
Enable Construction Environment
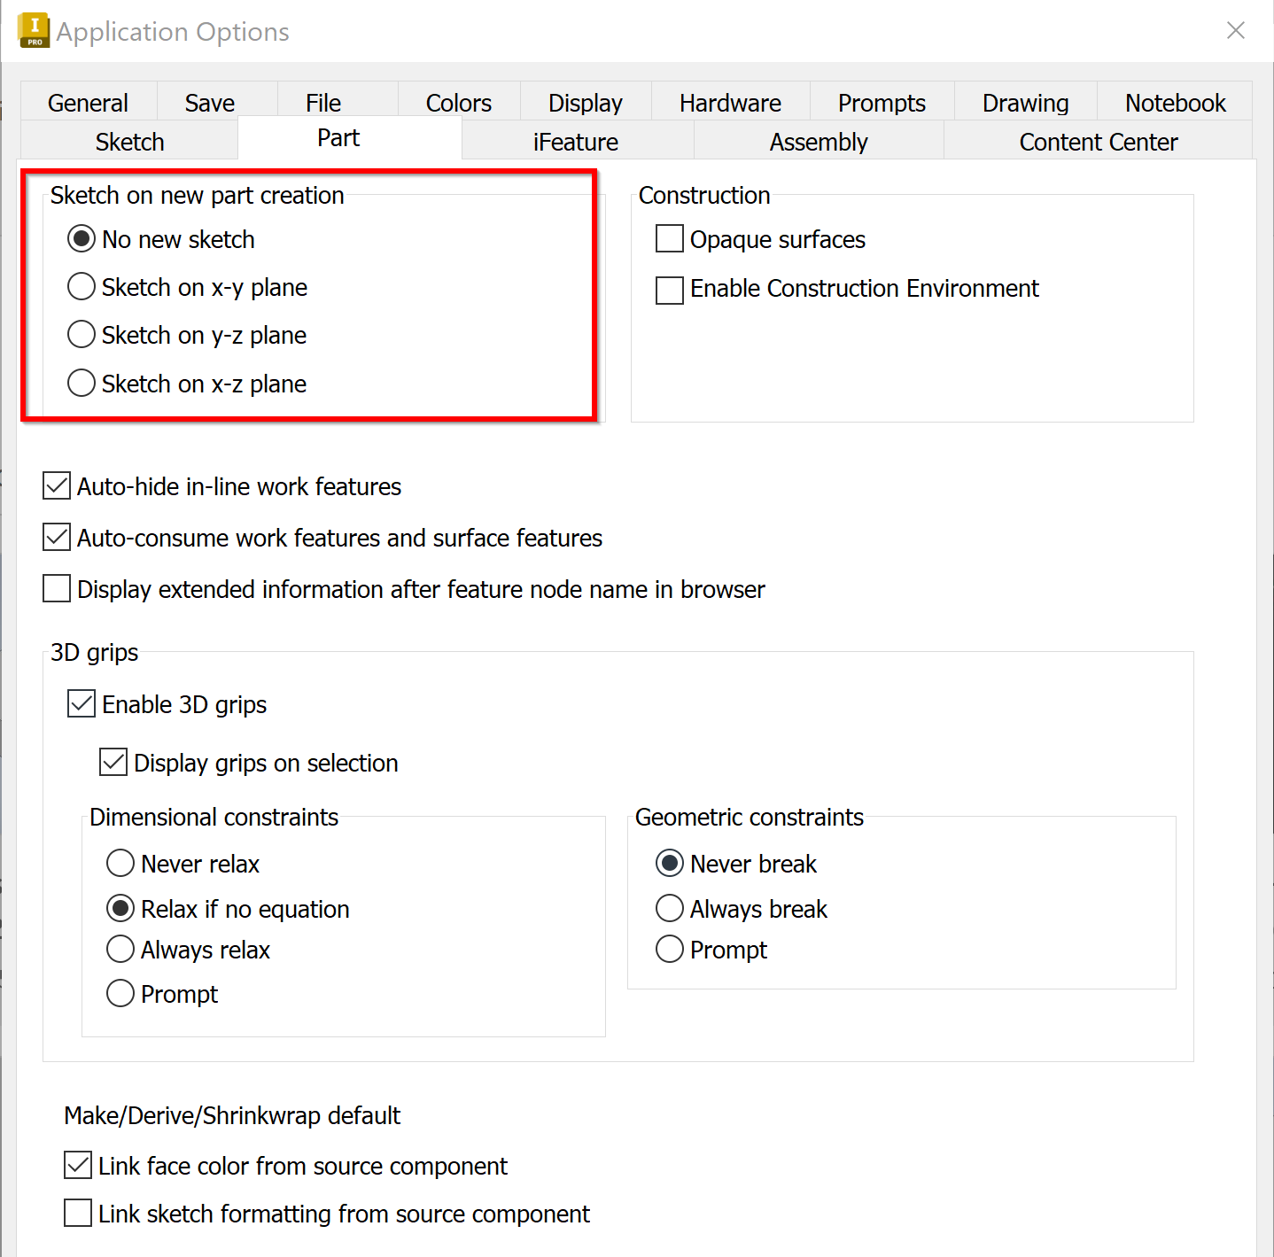(x=669, y=290)
